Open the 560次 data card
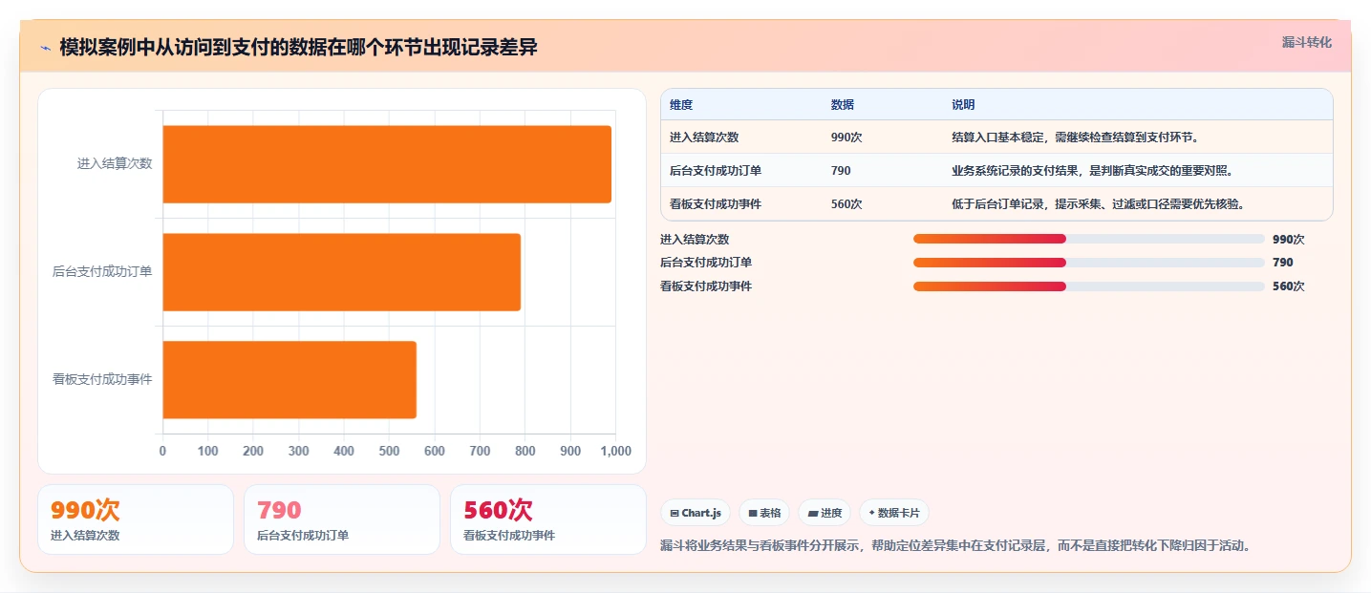Image resolution: width=1371 pixels, height=593 pixels. (x=548, y=519)
